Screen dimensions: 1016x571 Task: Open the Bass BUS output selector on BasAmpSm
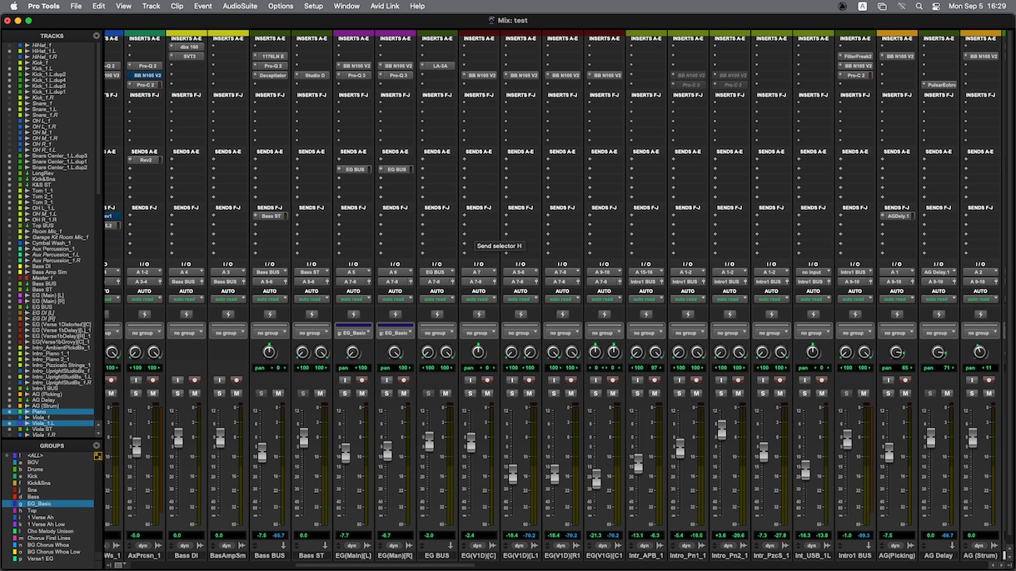point(227,281)
